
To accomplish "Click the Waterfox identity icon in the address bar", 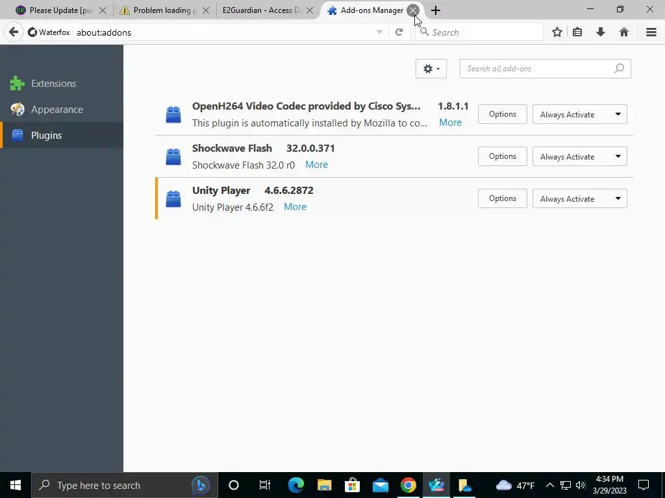I will (49, 32).
